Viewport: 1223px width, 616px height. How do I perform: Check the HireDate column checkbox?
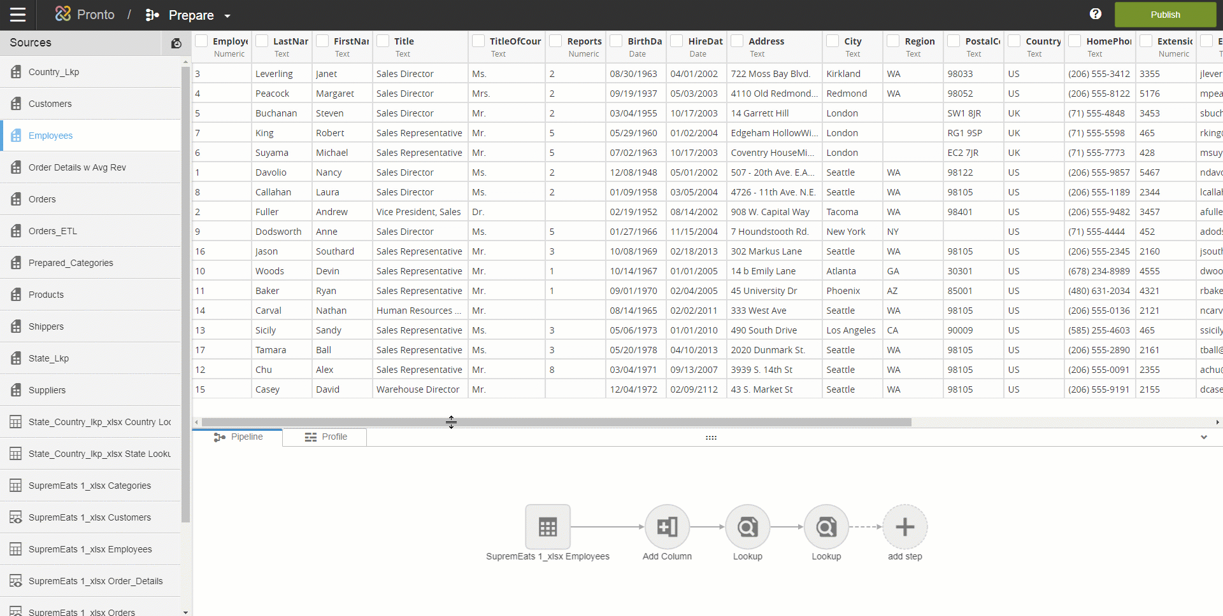pos(676,41)
